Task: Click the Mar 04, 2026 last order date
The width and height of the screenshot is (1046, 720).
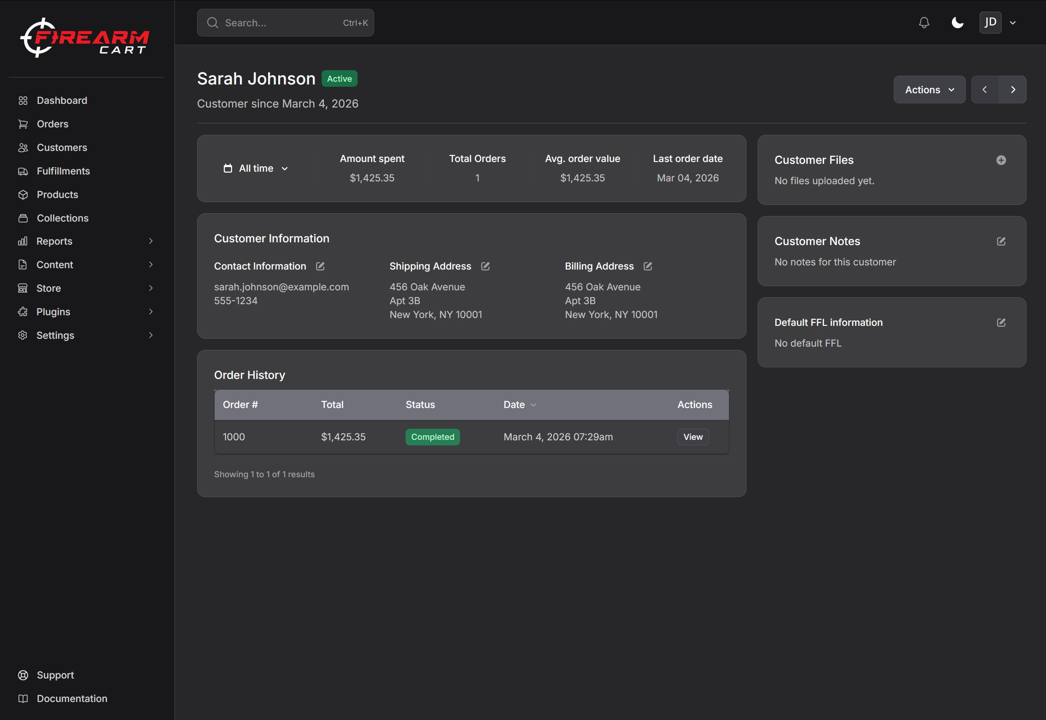Action: pos(687,178)
